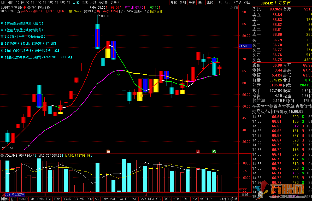The height and width of the screenshot is (201, 312).
Task: Switch sub-chart to KDJ indicator
Action: pos(151,199)
